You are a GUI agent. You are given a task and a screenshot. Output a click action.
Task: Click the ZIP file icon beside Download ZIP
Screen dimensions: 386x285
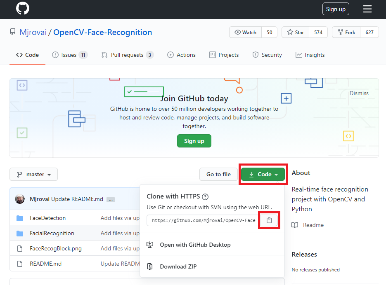pyautogui.click(x=150, y=266)
